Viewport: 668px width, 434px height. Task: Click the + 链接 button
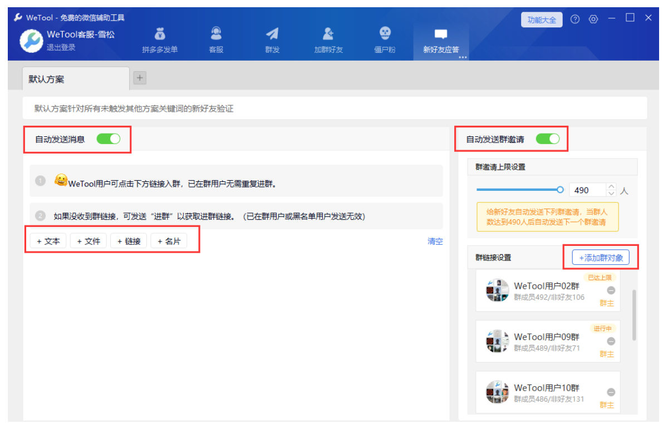click(129, 241)
